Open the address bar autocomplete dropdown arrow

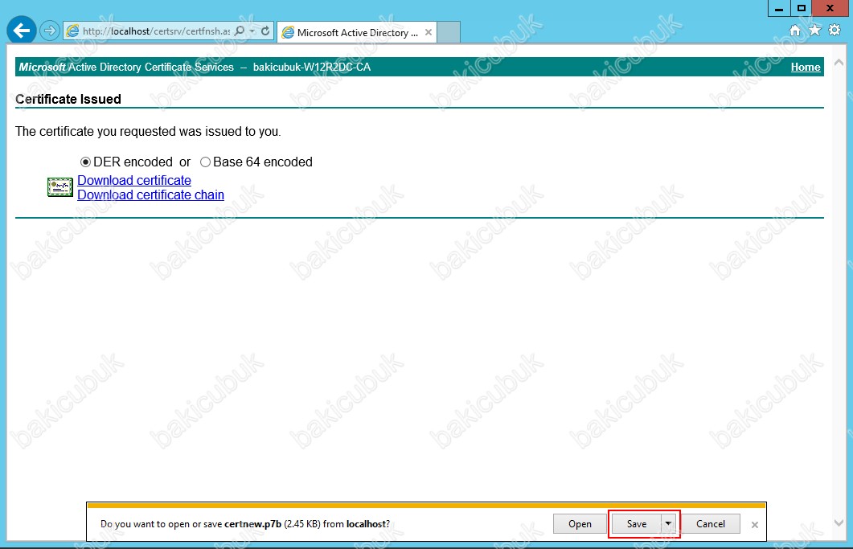(x=252, y=31)
